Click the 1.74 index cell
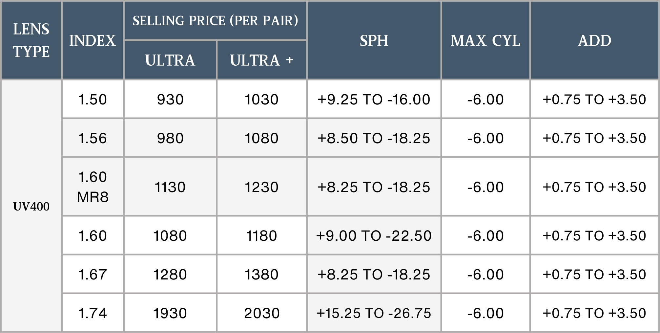The height and width of the screenshot is (333, 660). (93, 313)
